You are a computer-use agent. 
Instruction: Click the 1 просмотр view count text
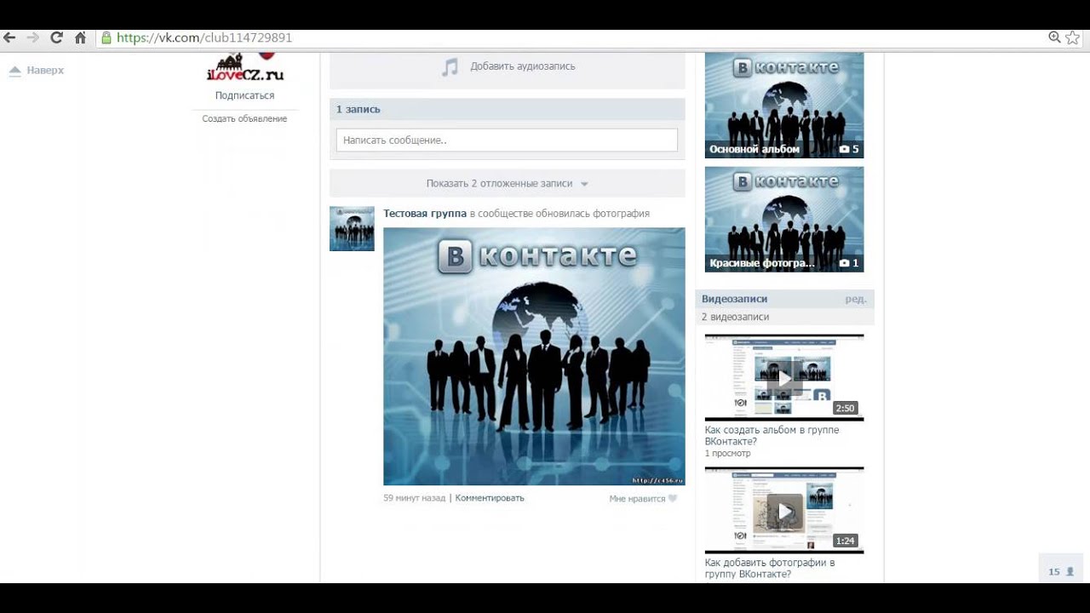tap(728, 454)
